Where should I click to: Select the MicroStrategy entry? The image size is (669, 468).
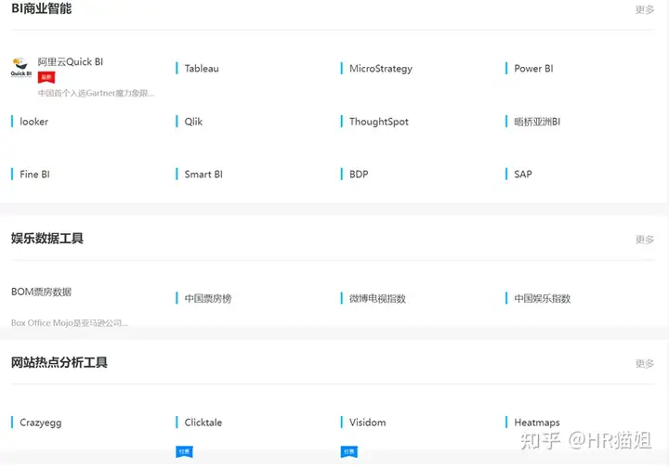coord(381,69)
